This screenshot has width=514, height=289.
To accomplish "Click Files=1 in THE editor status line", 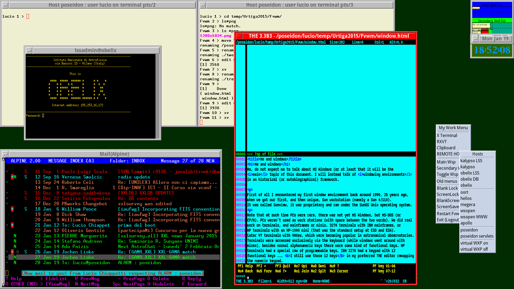I will [265, 281].
